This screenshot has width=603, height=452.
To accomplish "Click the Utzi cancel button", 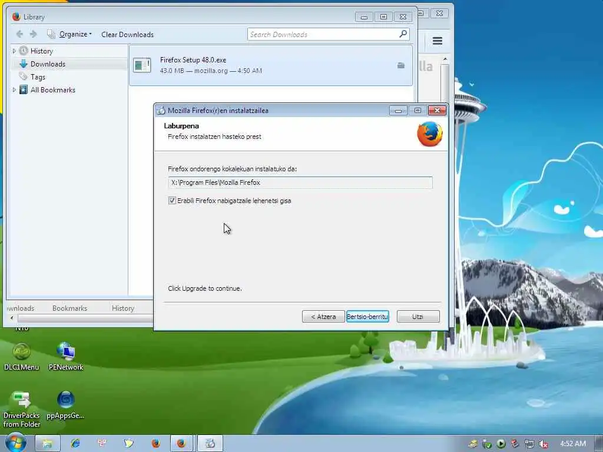I will (418, 316).
